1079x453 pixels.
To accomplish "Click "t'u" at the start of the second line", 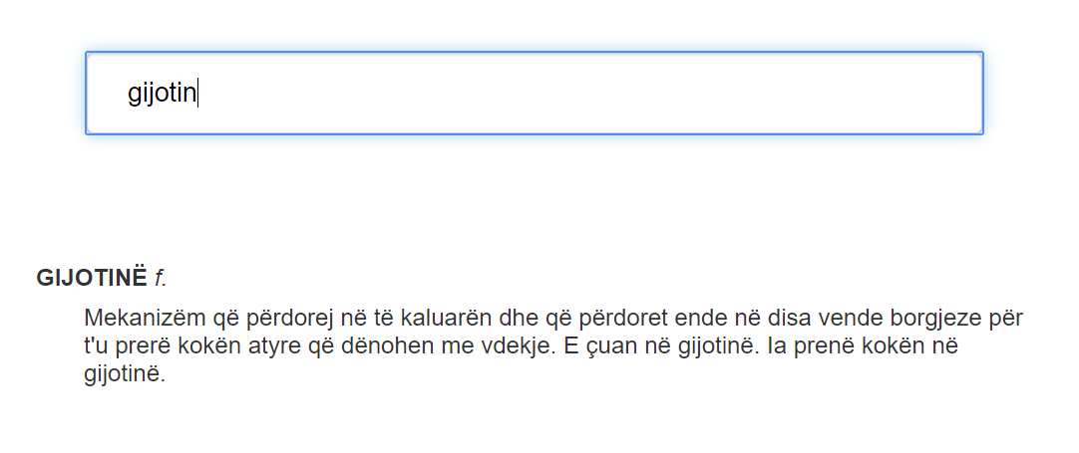I will 99,347.
